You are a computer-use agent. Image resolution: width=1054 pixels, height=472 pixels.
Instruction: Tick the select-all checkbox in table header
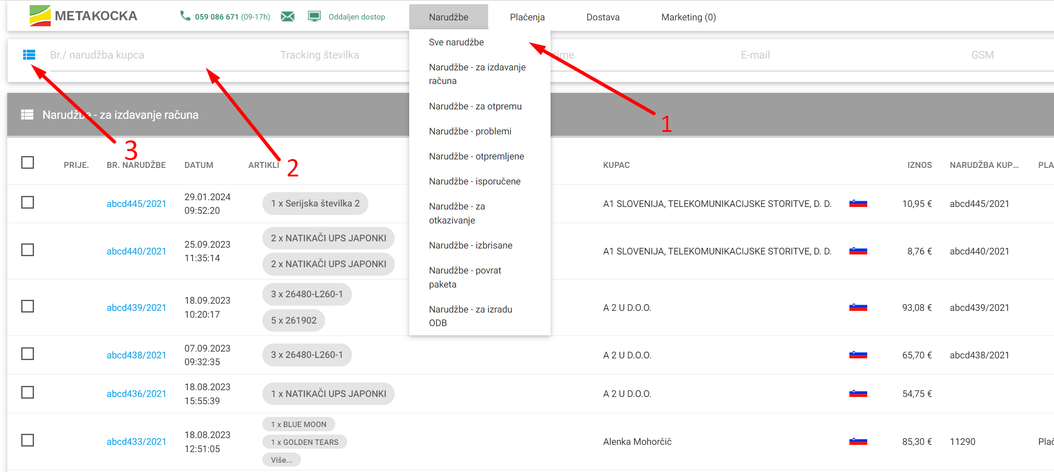click(x=28, y=163)
